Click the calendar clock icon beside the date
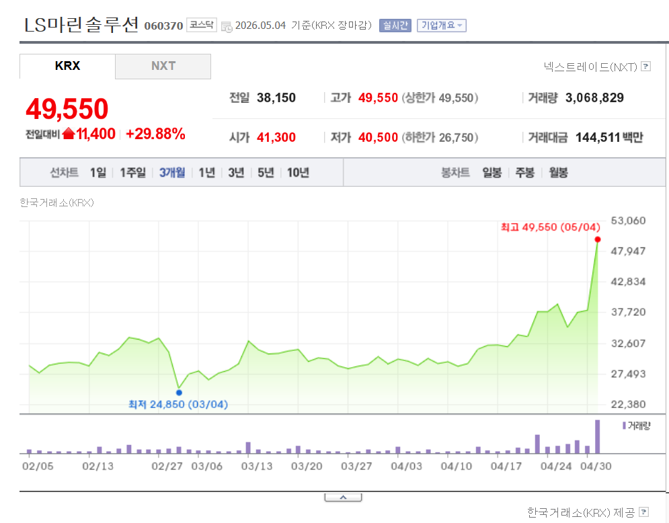Image resolution: width=669 pixels, height=523 pixels. [x=226, y=26]
